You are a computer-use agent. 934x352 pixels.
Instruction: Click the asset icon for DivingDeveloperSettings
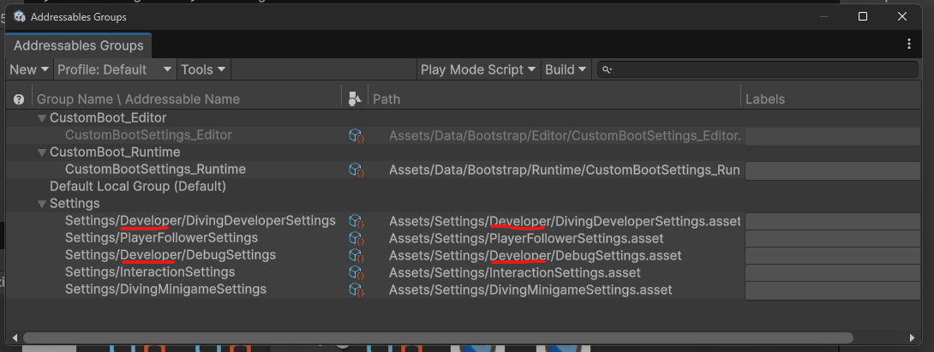tap(356, 221)
